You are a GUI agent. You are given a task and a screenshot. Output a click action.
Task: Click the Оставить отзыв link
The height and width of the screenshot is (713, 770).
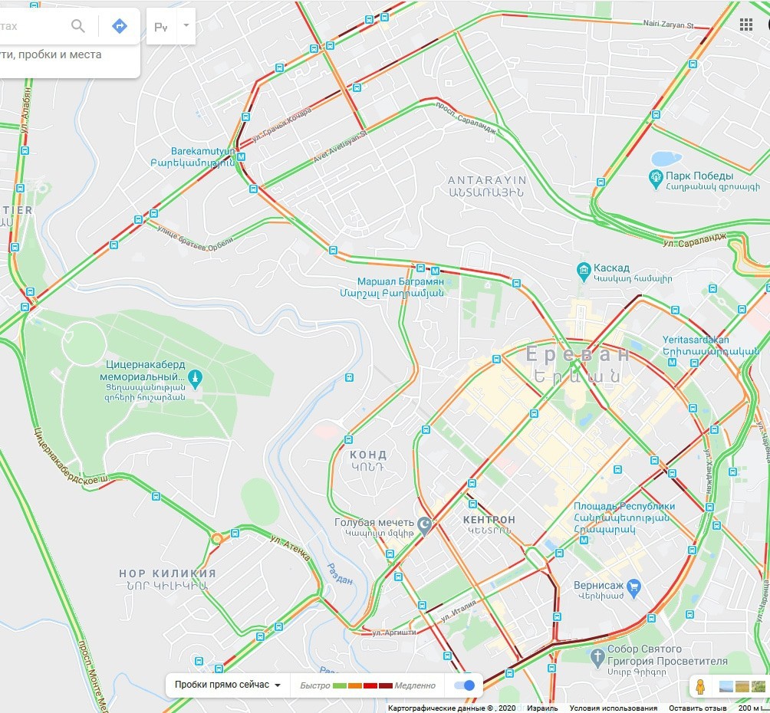click(x=697, y=708)
